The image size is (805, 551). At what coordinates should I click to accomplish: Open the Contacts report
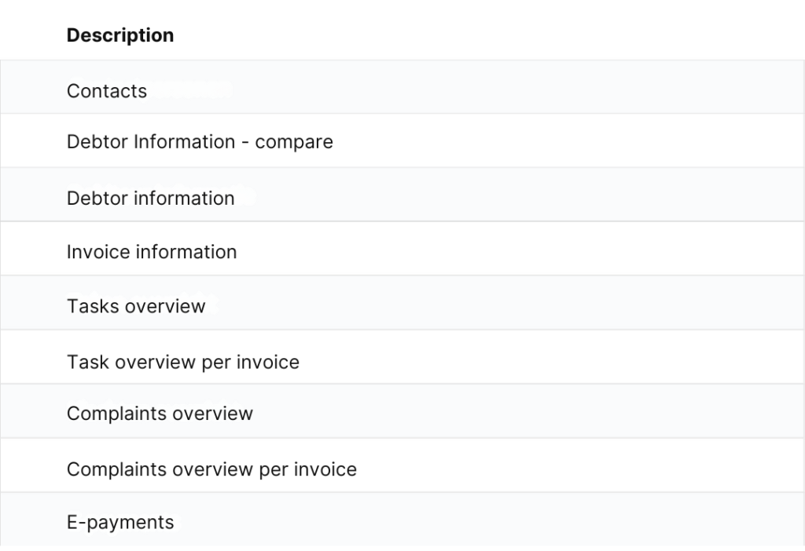[x=107, y=91]
